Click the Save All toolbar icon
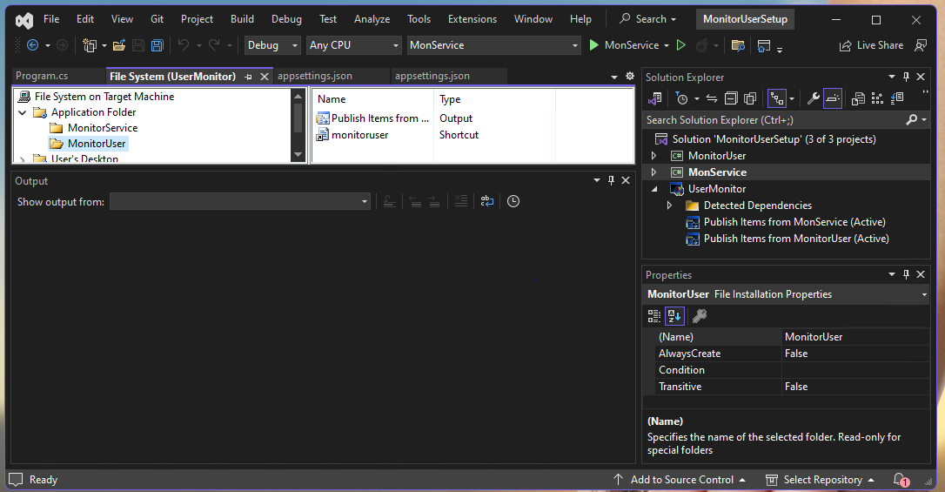945x492 pixels. point(157,45)
